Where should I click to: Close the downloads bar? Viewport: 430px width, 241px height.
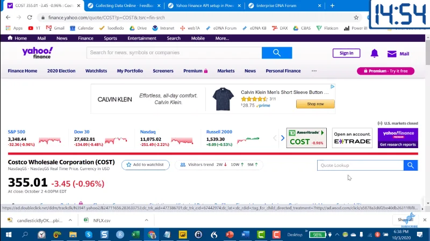point(425,220)
